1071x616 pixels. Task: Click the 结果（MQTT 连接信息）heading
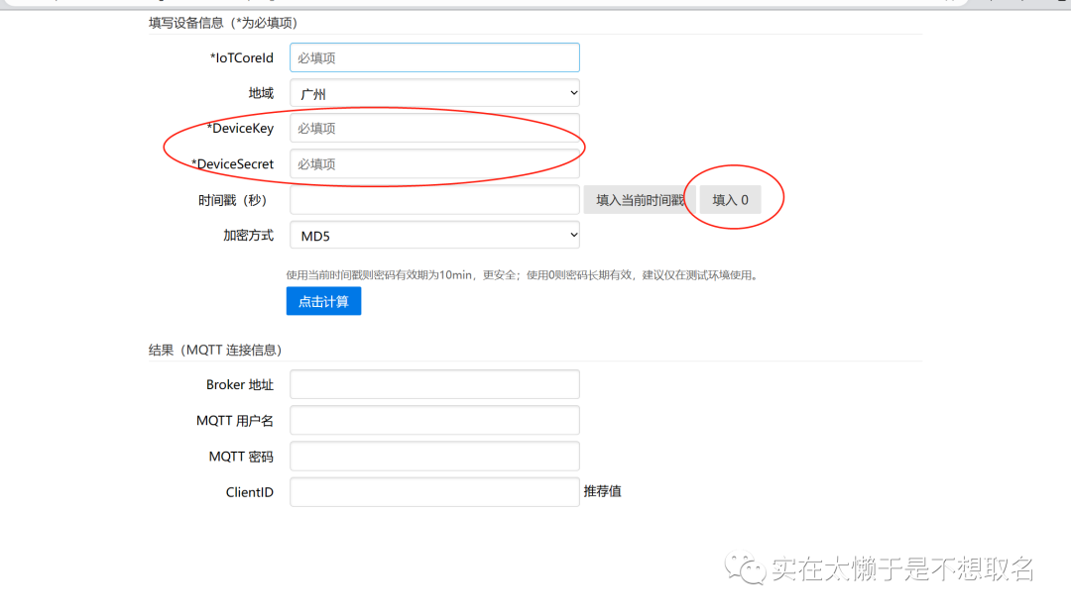(x=215, y=350)
